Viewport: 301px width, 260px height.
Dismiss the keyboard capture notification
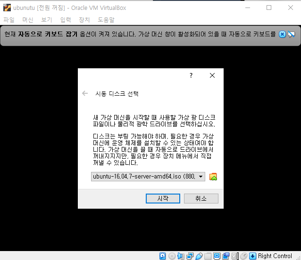[x=282, y=34]
